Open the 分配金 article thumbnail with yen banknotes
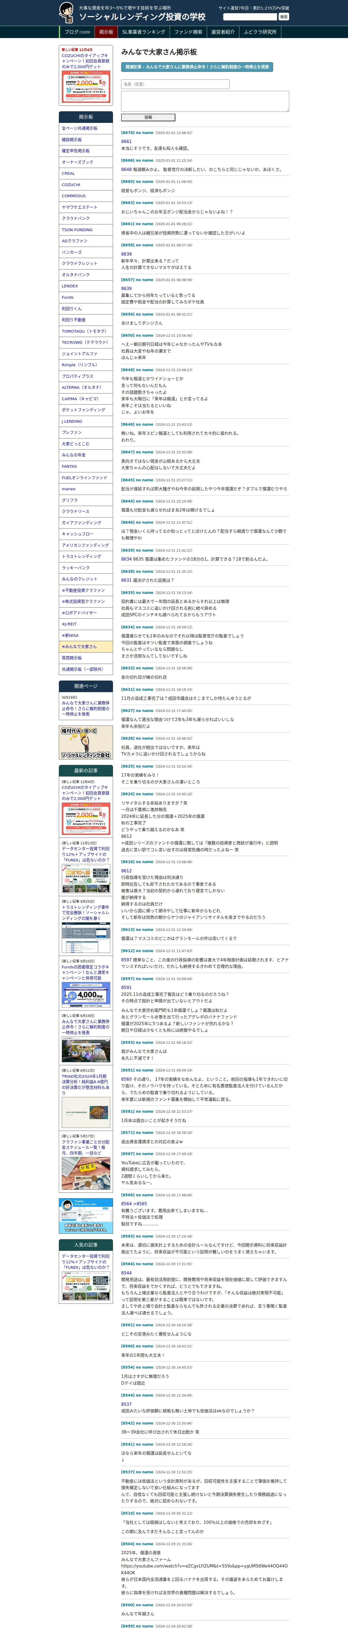348x1628 pixels. tap(86, 1174)
